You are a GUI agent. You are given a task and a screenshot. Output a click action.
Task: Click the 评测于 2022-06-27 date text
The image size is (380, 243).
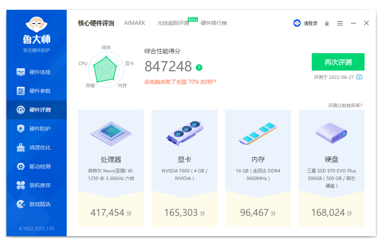click(x=334, y=77)
